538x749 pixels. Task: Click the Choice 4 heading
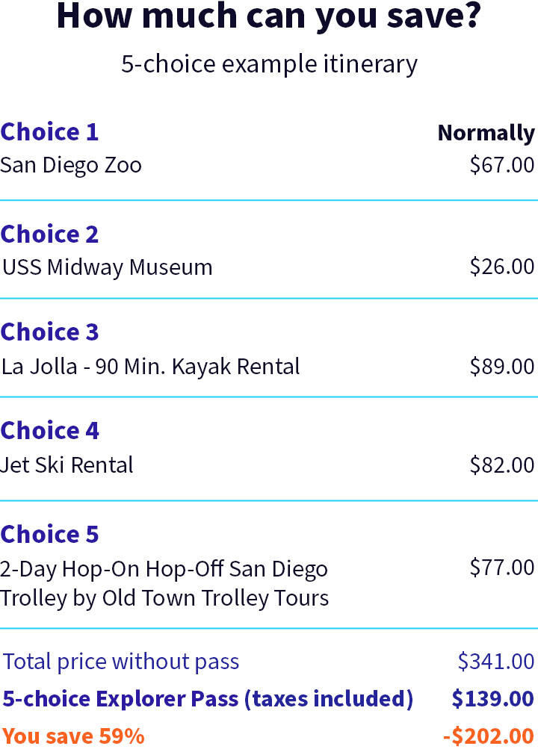coord(49,430)
